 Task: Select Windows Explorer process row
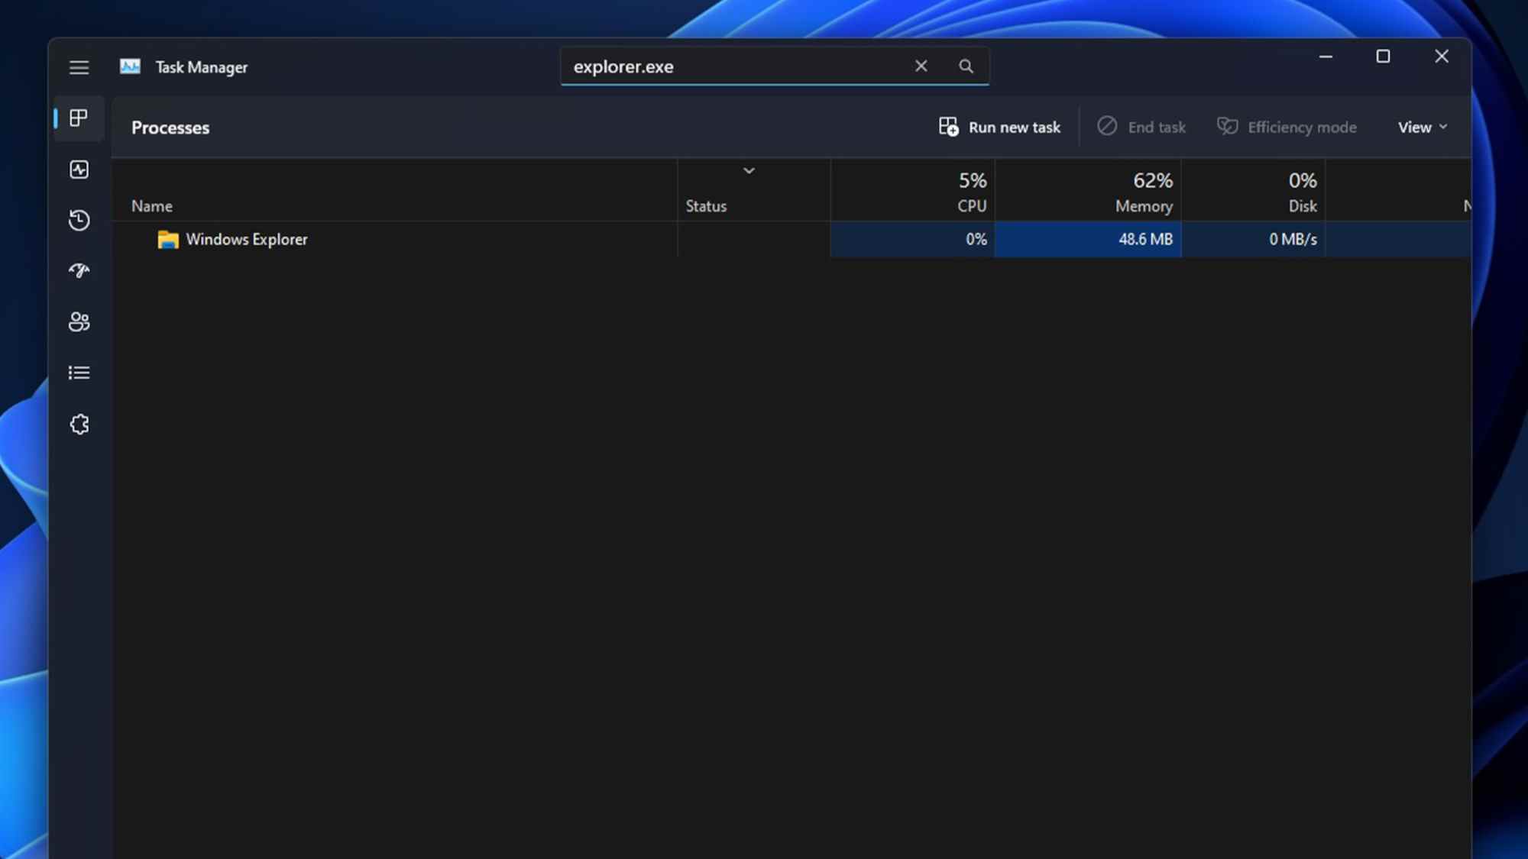click(419, 239)
